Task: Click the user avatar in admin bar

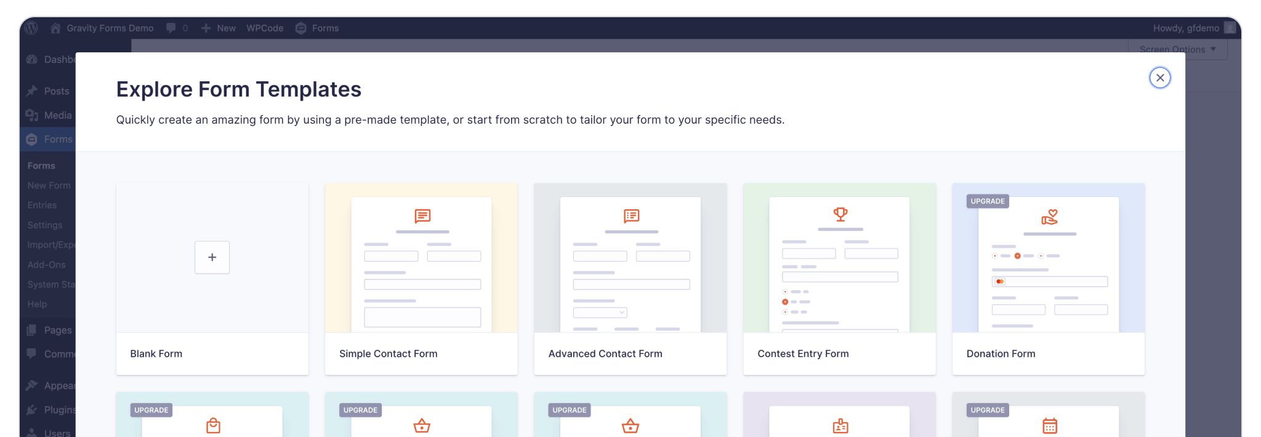Action: tap(1230, 28)
